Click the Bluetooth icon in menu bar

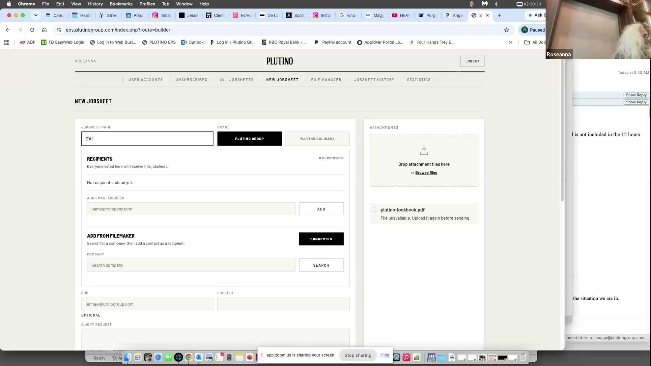(496, 4)
